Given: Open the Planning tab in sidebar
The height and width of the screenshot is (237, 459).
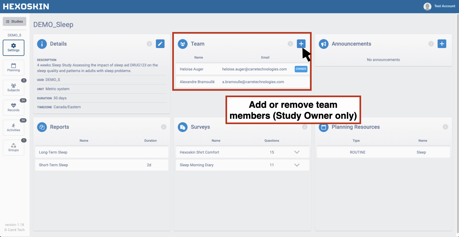Looking at the screenshot, I should (14, 68).
